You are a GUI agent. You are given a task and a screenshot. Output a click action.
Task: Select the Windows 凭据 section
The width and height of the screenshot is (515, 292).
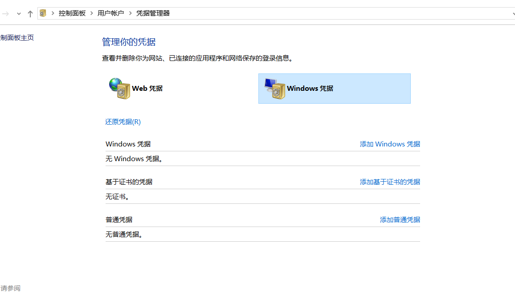tap(334, 88)
